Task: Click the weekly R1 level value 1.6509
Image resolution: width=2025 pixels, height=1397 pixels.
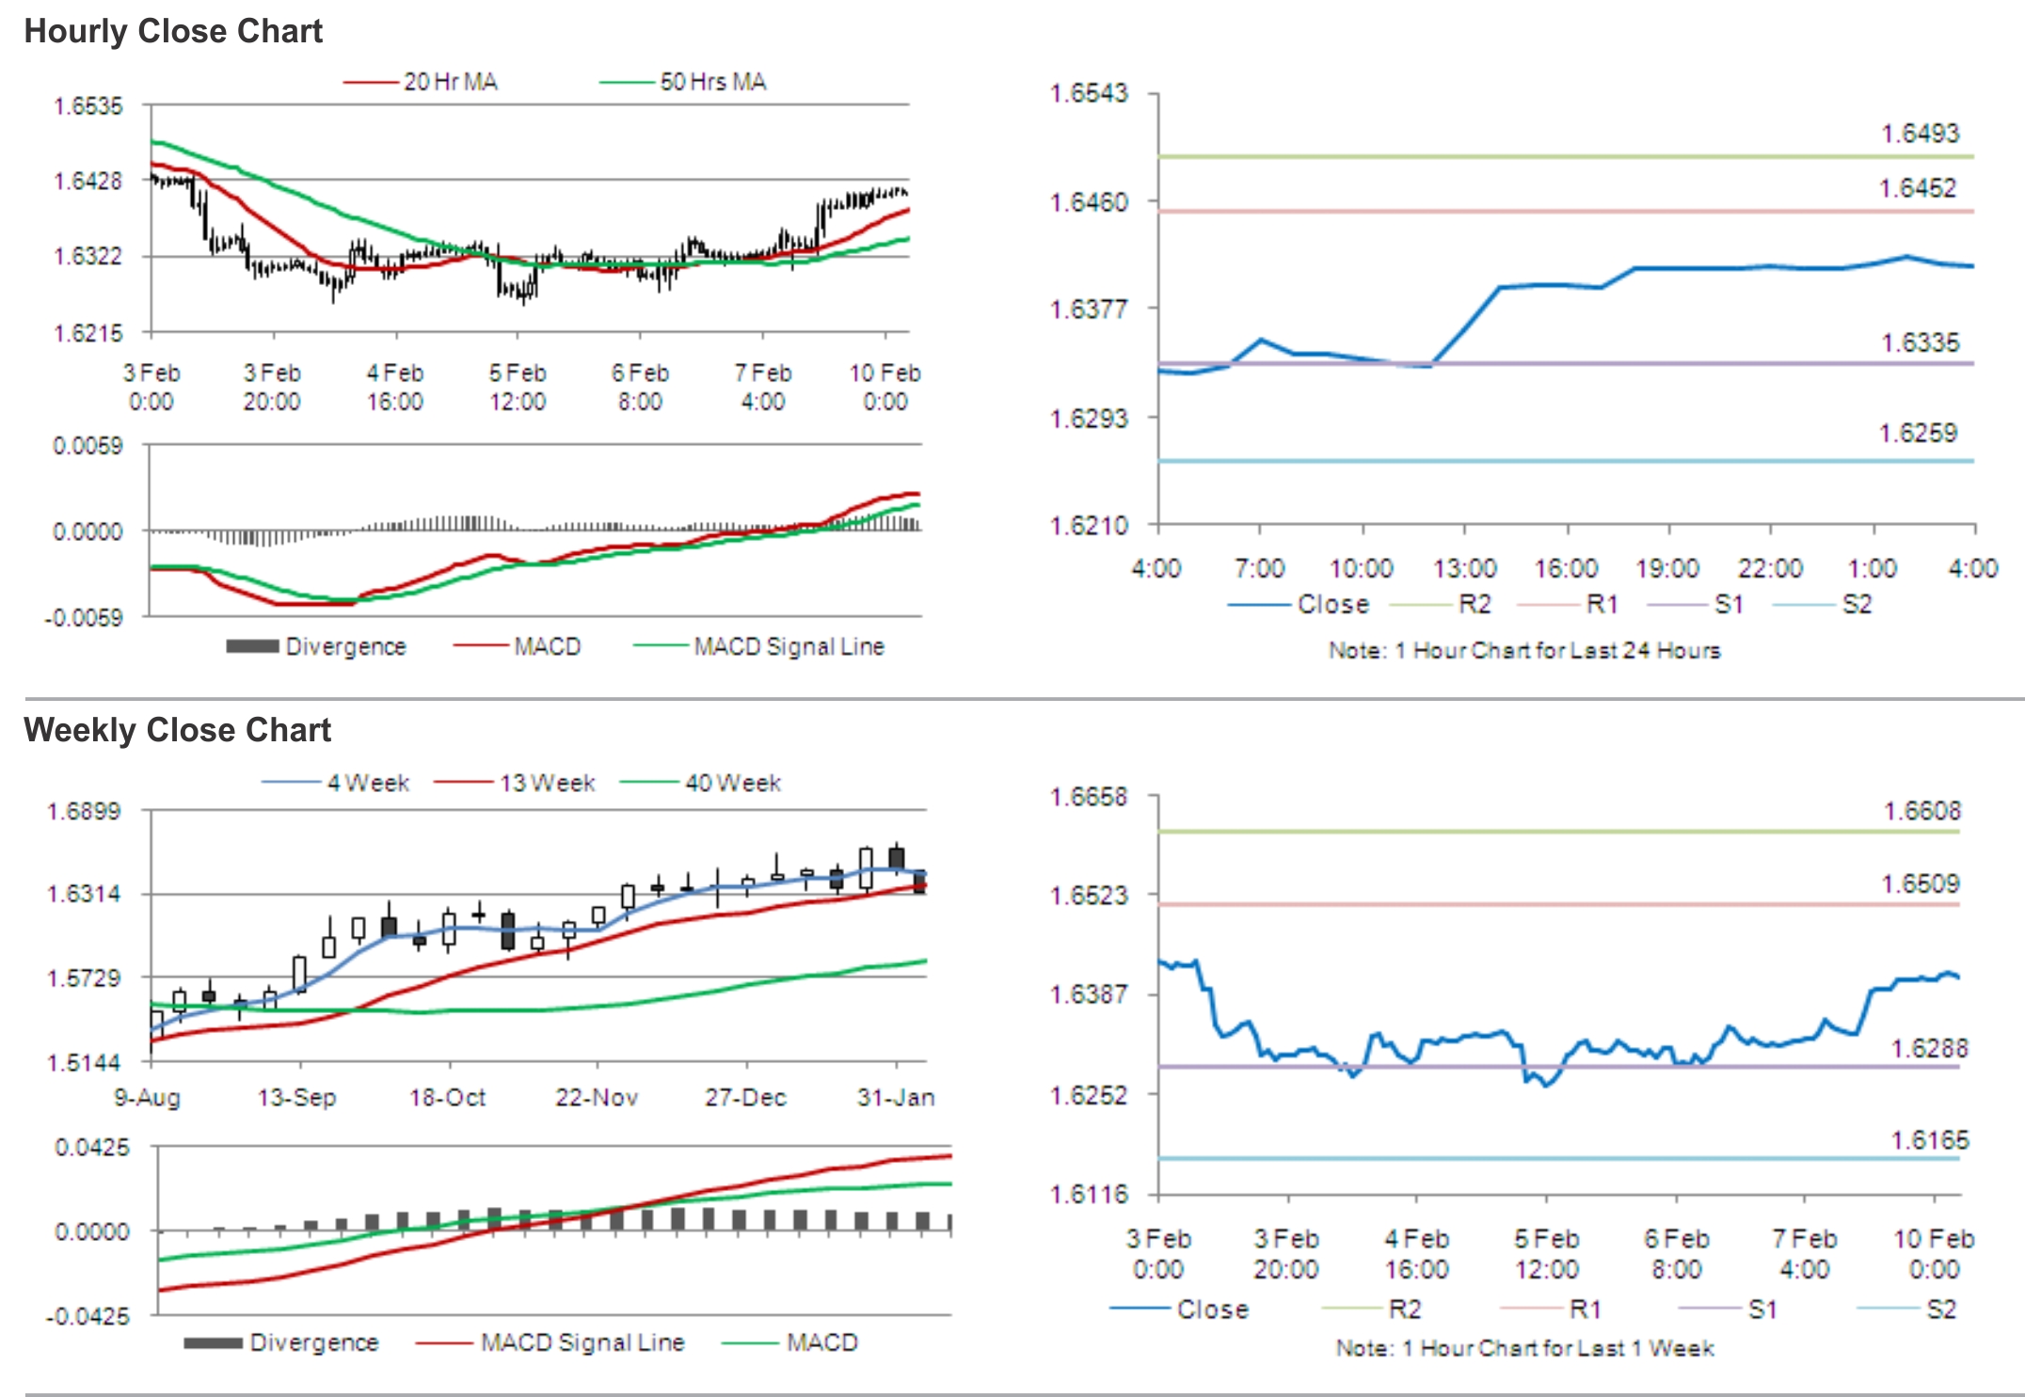Action: pyautogui.click(x=1921, y=883)
